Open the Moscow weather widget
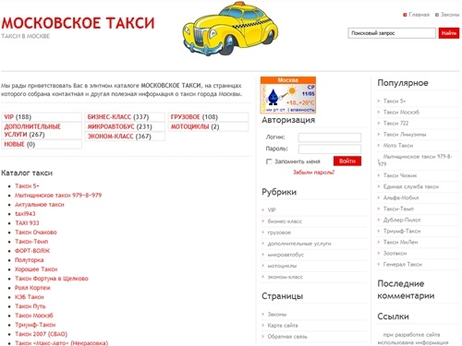Viewport: 462px width, 346px height. coord(288,95)
